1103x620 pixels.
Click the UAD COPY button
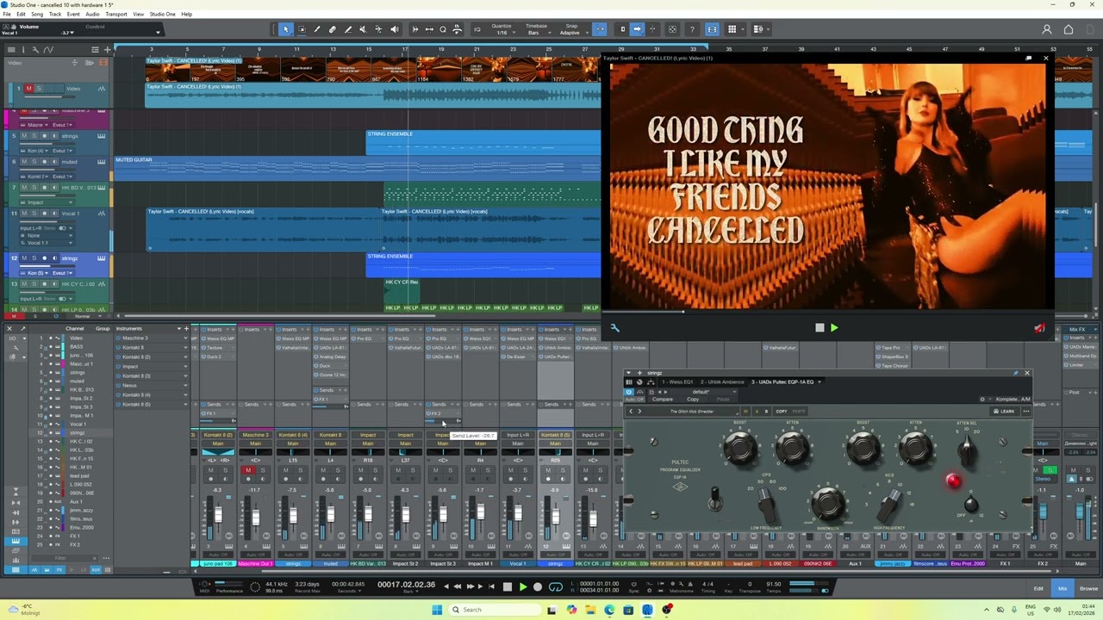(x=781, y=411)
